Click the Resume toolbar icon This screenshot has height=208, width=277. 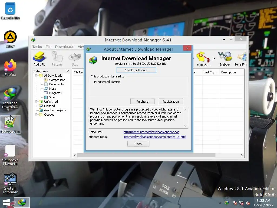[x=57, y=58]
